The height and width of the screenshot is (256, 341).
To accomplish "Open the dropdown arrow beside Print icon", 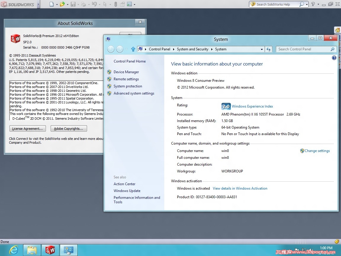I will pos(89,4).
